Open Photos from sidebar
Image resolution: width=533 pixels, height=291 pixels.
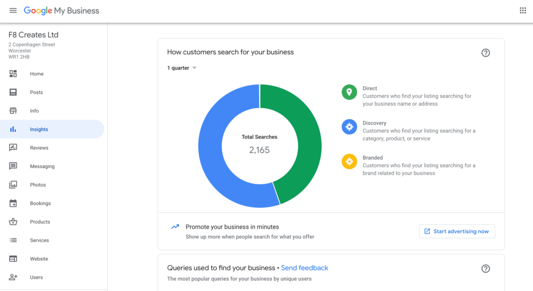tap(52, 185)
